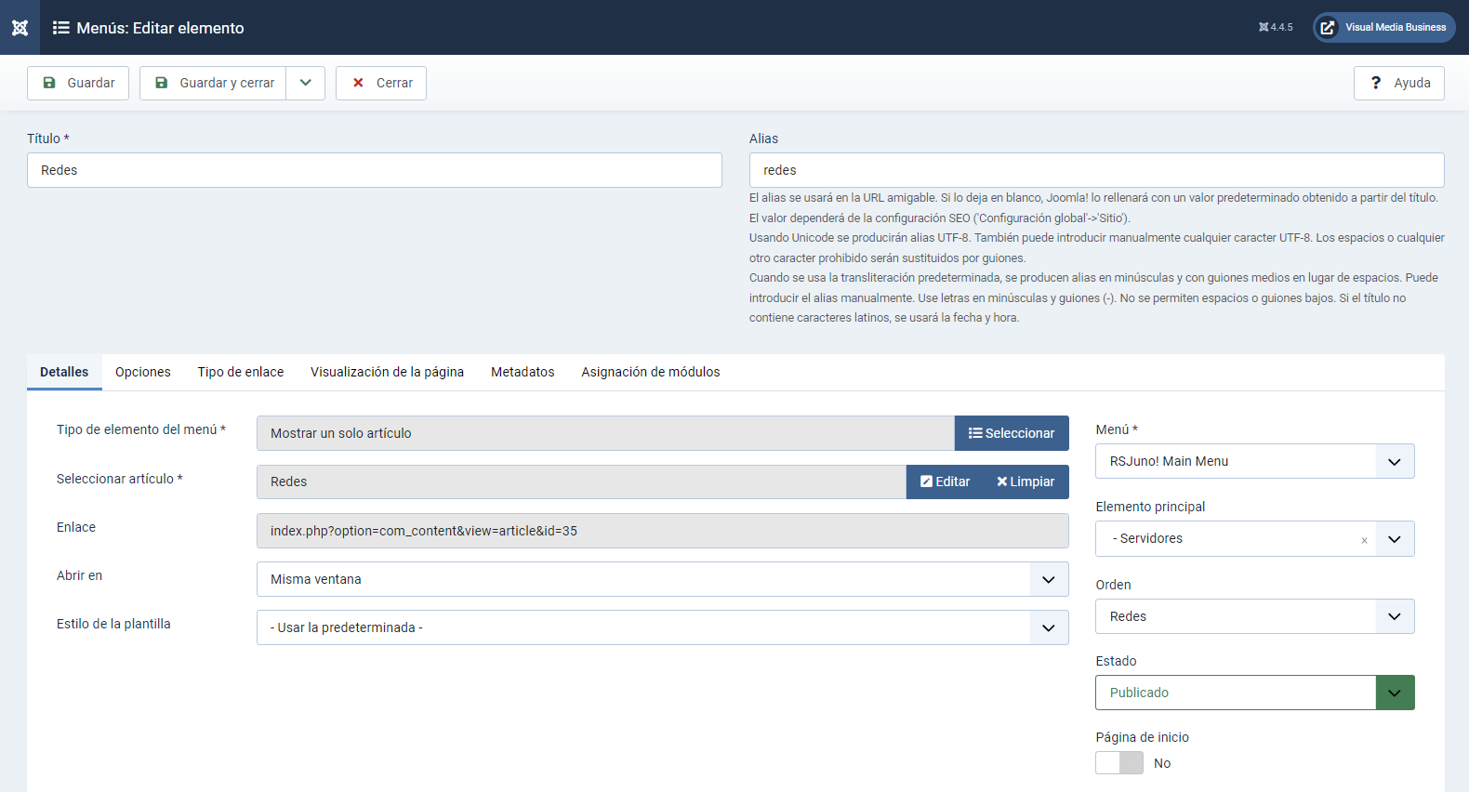Screen dimensions: 1469x792
Task: Click the Título input field
Action: (x=375, y=170)
